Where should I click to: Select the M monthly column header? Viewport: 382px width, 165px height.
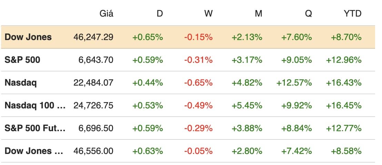[x=259, y=14]
